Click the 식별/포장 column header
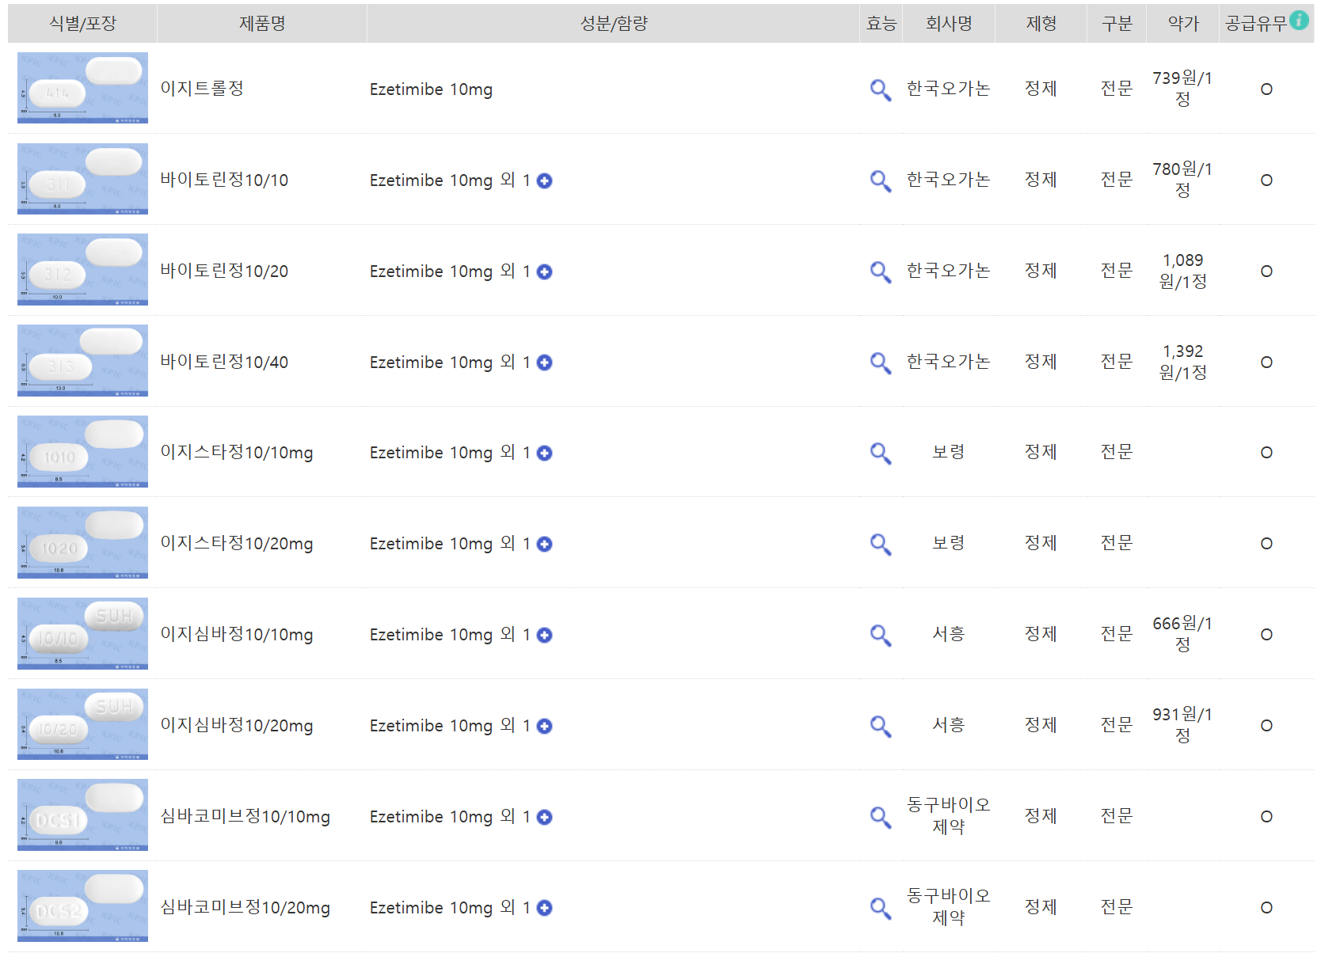The image size is (1321, 953). coord(82,24)
